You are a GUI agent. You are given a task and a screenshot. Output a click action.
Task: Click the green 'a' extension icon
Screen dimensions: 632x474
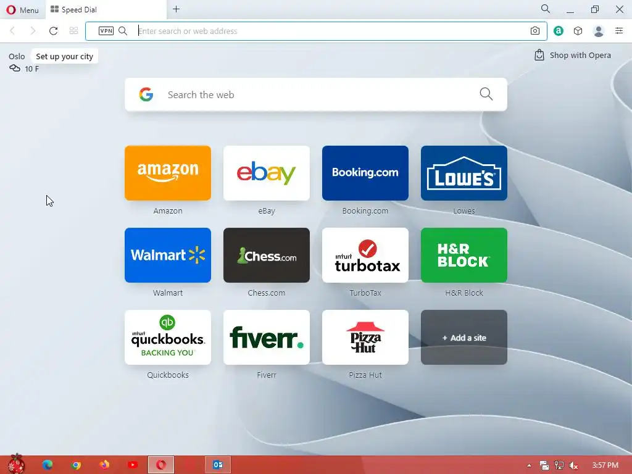[558, 31]
